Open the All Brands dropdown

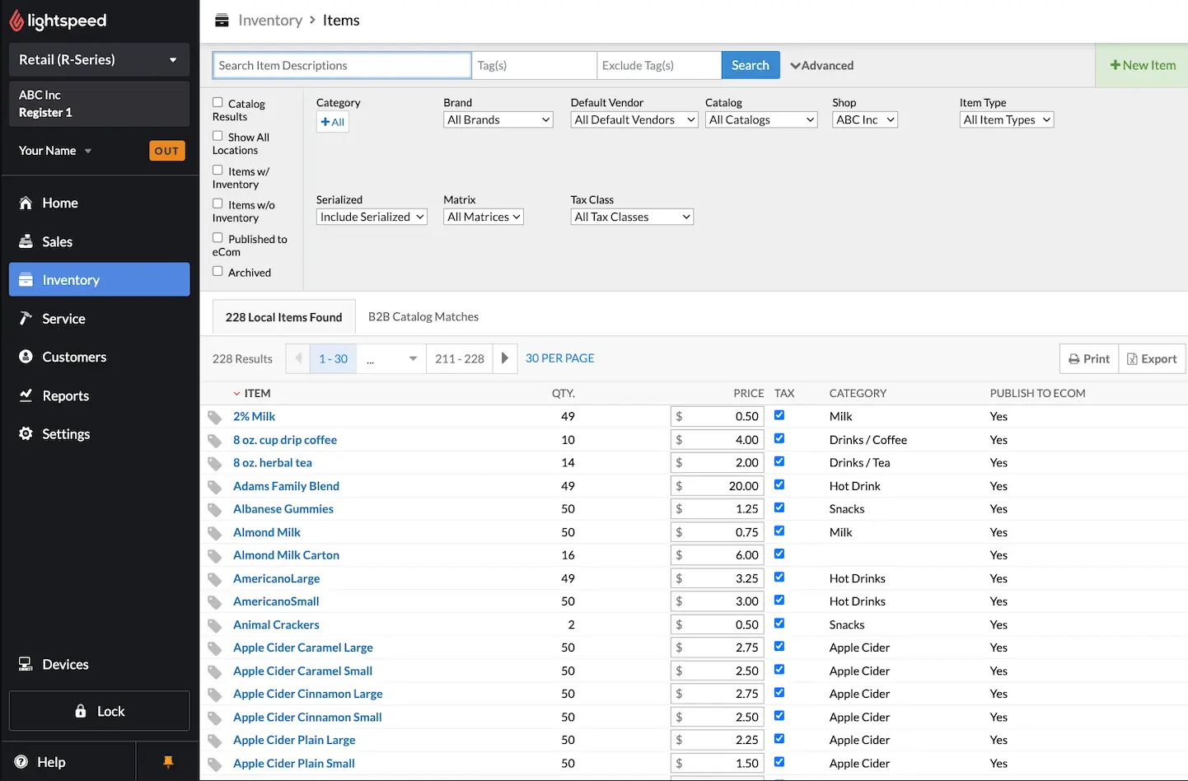point(498,119)
